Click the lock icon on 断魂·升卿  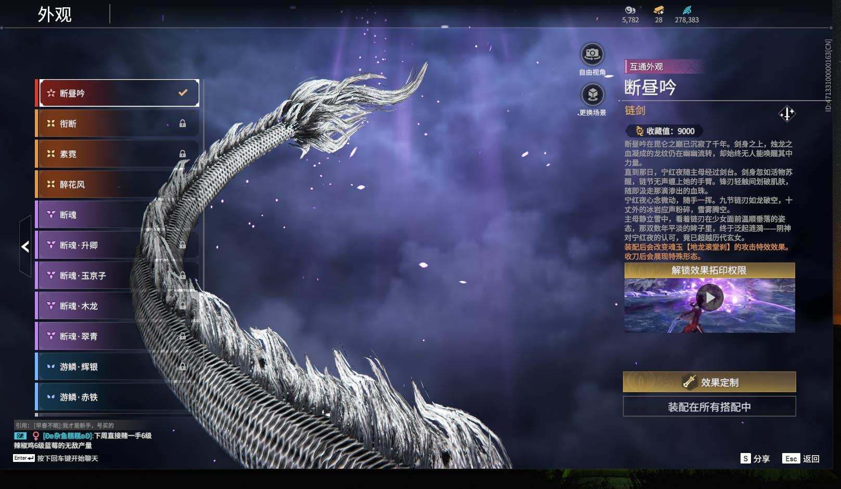pyautogui.click(x=183, y=245)
